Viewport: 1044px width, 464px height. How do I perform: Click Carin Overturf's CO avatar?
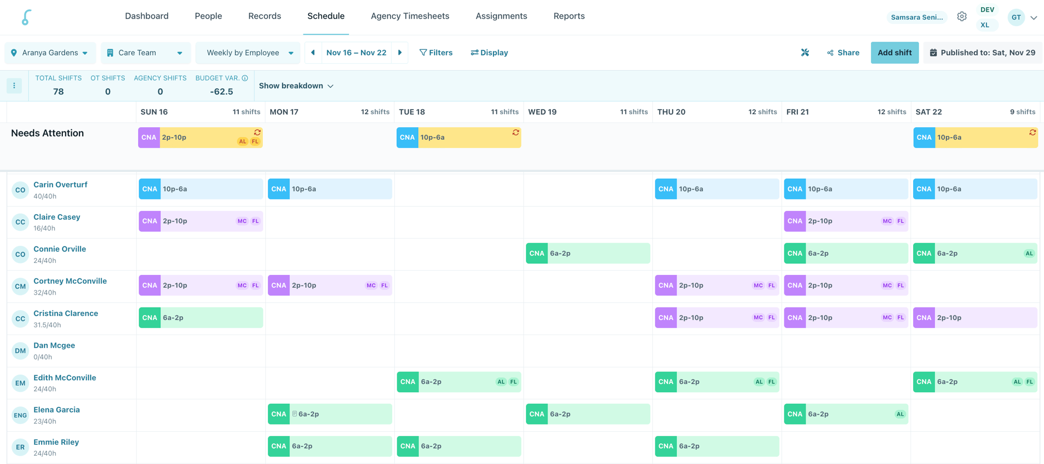20,190
